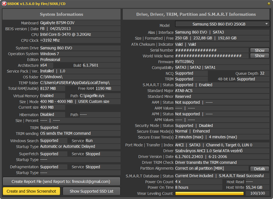Click Wear Leveling value 100/100
This screenshot has width=273, height=199.
click(x=257, y=193)
